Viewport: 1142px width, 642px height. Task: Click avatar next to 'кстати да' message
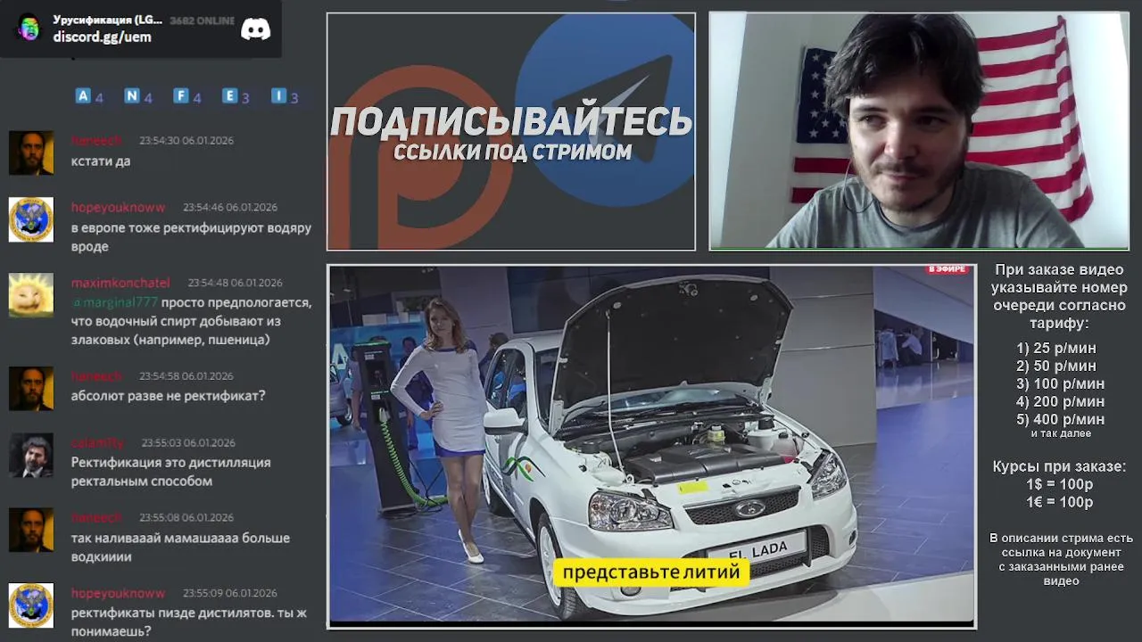point(31,153)
